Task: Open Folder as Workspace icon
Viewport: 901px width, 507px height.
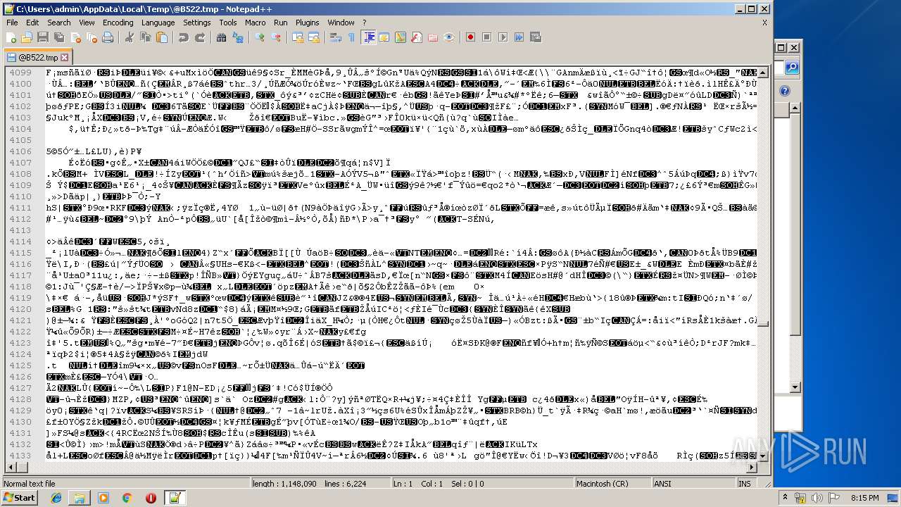Action: pyautogui.click(x=433, y=37)
